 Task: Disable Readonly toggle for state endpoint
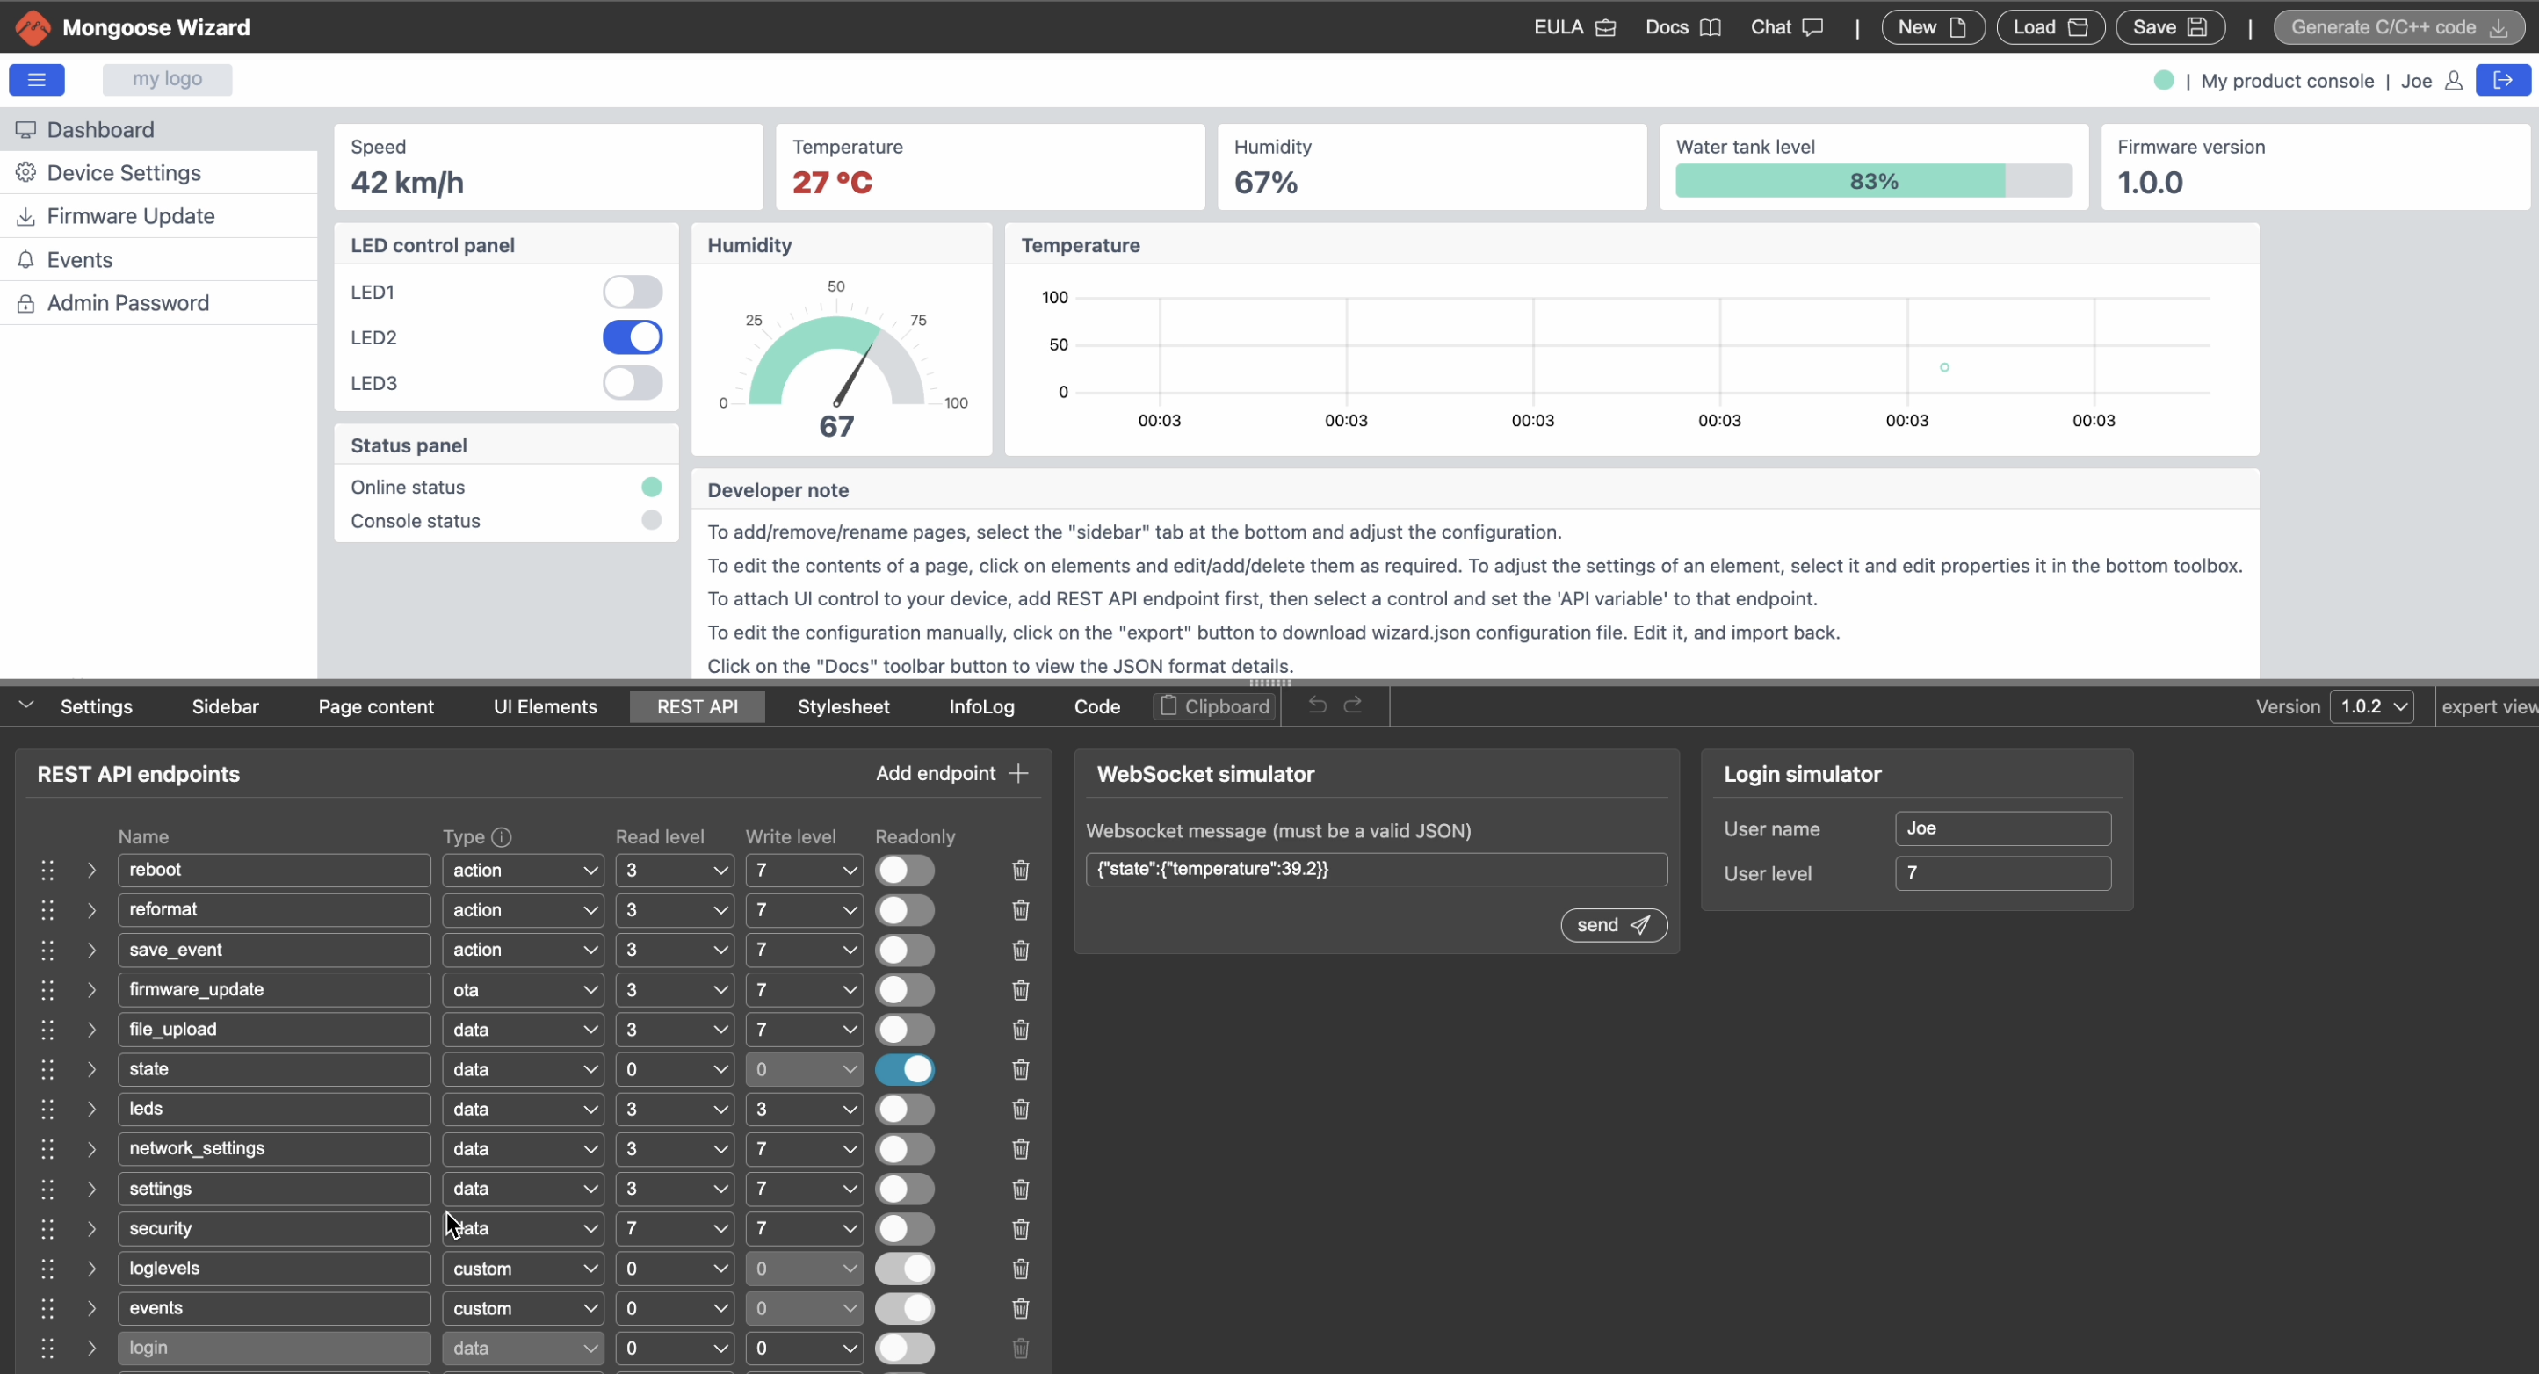(x=904, y=1069)
